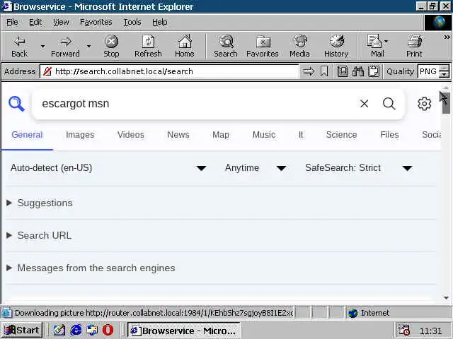Switch to the Images tab
This screenshot has height=339, width=453.
pos(80,135)
